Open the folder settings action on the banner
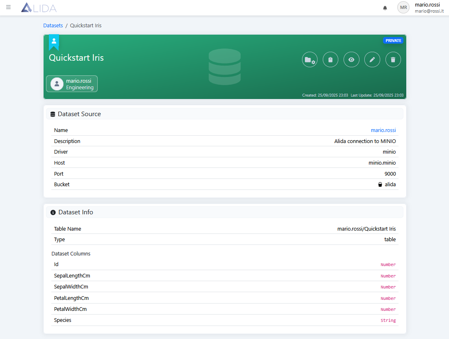 pyautogui.click(x=309, y=59)
